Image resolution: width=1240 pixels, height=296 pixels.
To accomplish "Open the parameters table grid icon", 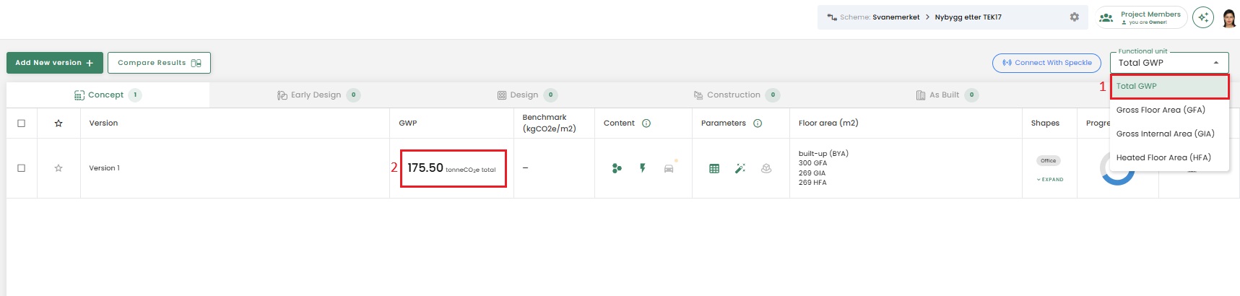I will pos(714,168).
